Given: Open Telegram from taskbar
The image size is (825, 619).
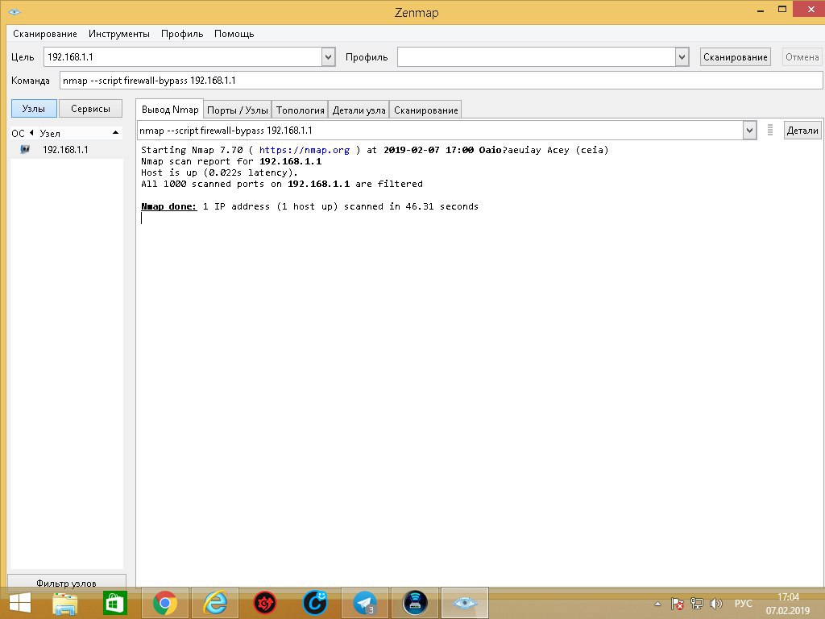Looking at the screenshot, I should pyautogui.click(x=365, y=603).
